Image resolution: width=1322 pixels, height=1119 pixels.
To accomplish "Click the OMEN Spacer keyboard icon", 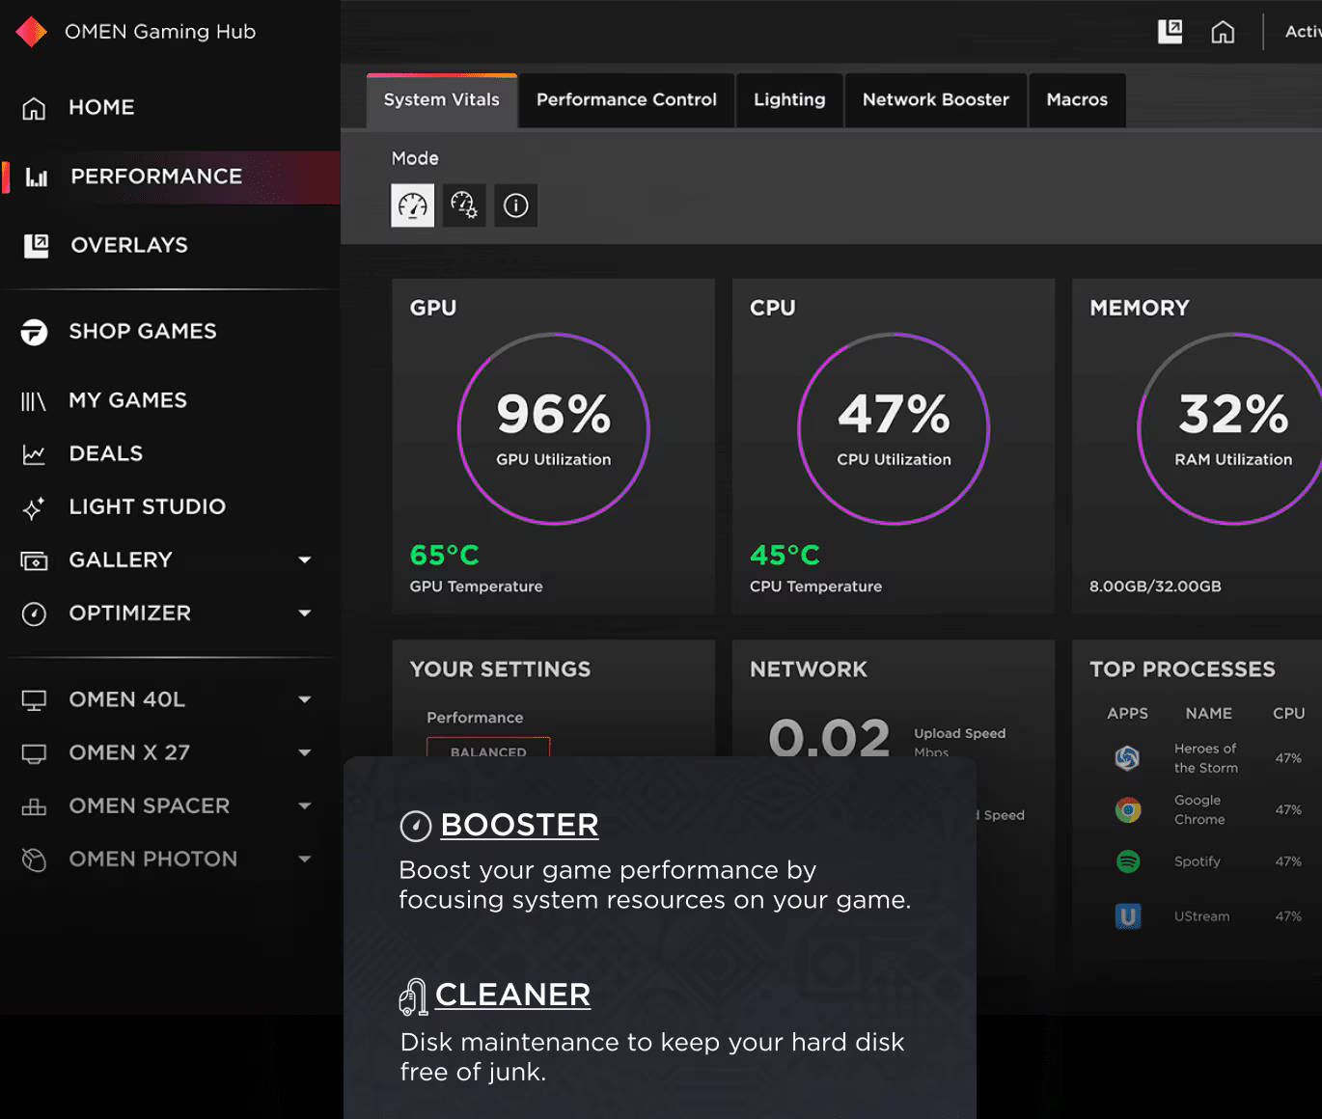I will [x=34, y=806].
